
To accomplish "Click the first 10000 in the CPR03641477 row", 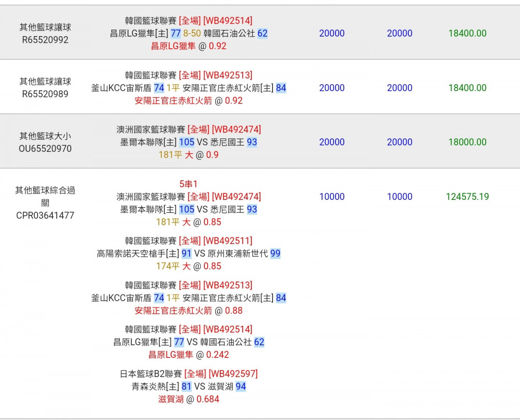I will tap(332, 197).
